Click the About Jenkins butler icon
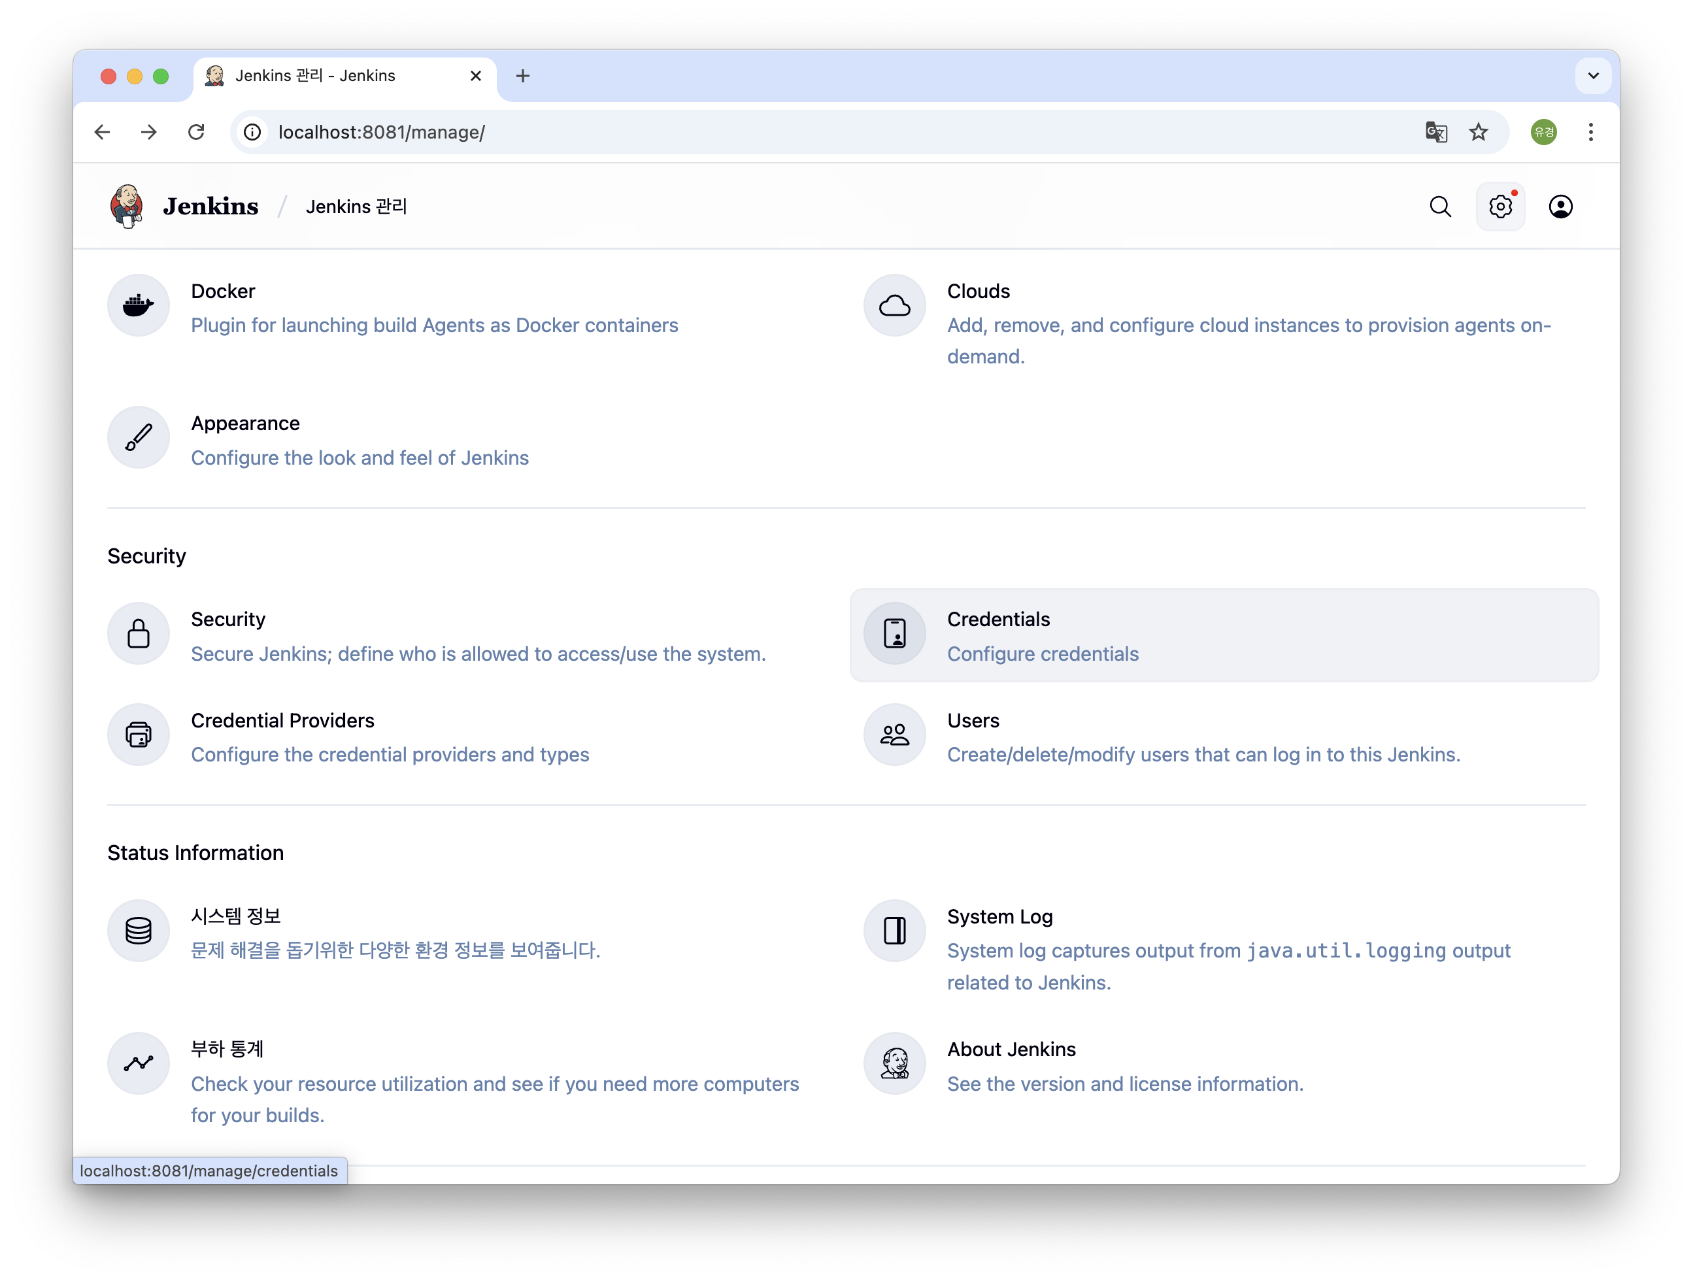 (x=894, y=1063)
